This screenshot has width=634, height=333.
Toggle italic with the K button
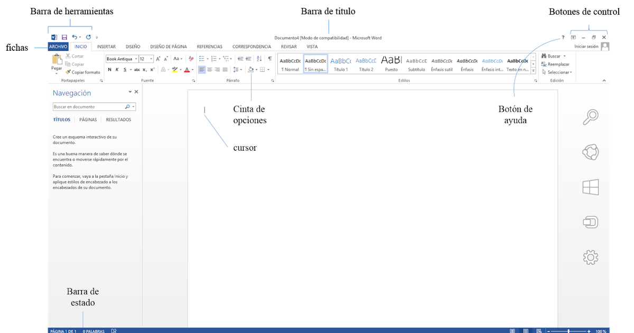point(116,69)
